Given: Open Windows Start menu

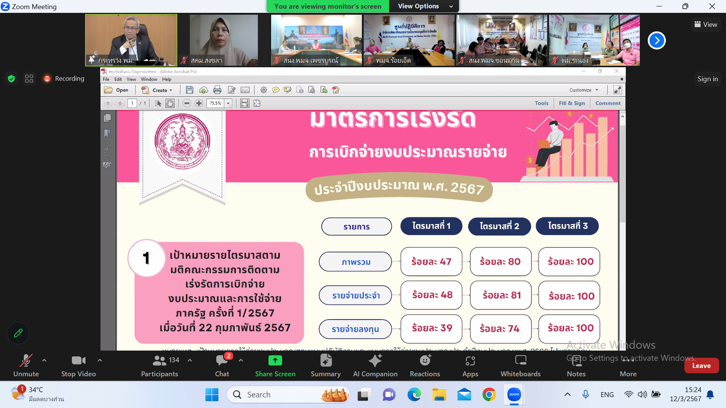Looking at the screenshot, I should coord(212,394).
